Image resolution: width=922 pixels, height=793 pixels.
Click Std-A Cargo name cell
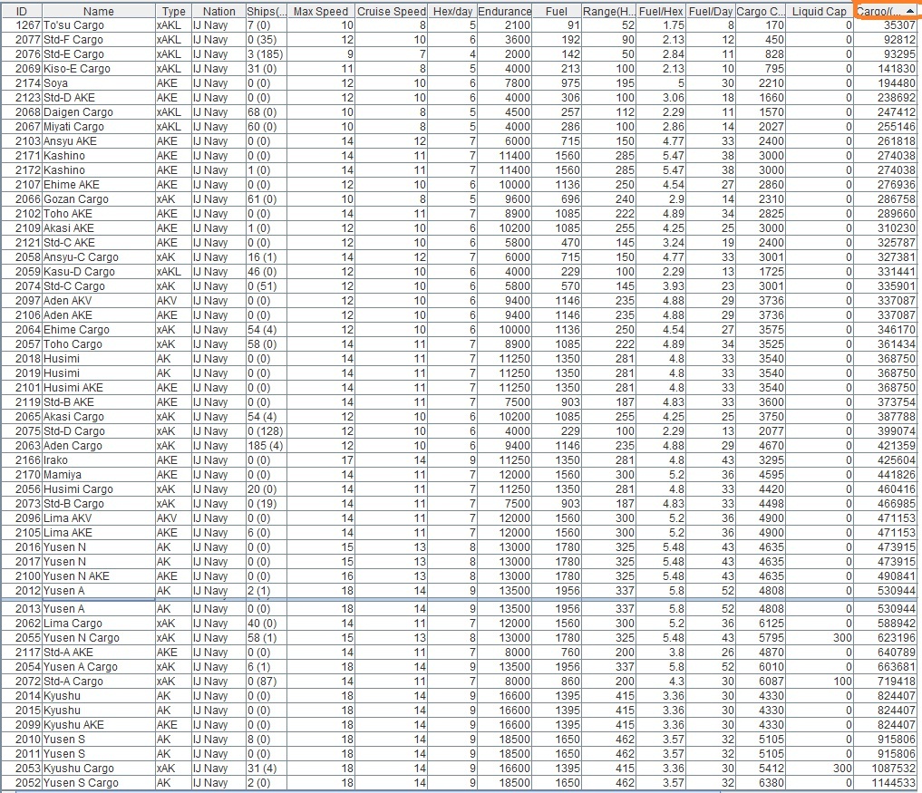tap(99, 682)
